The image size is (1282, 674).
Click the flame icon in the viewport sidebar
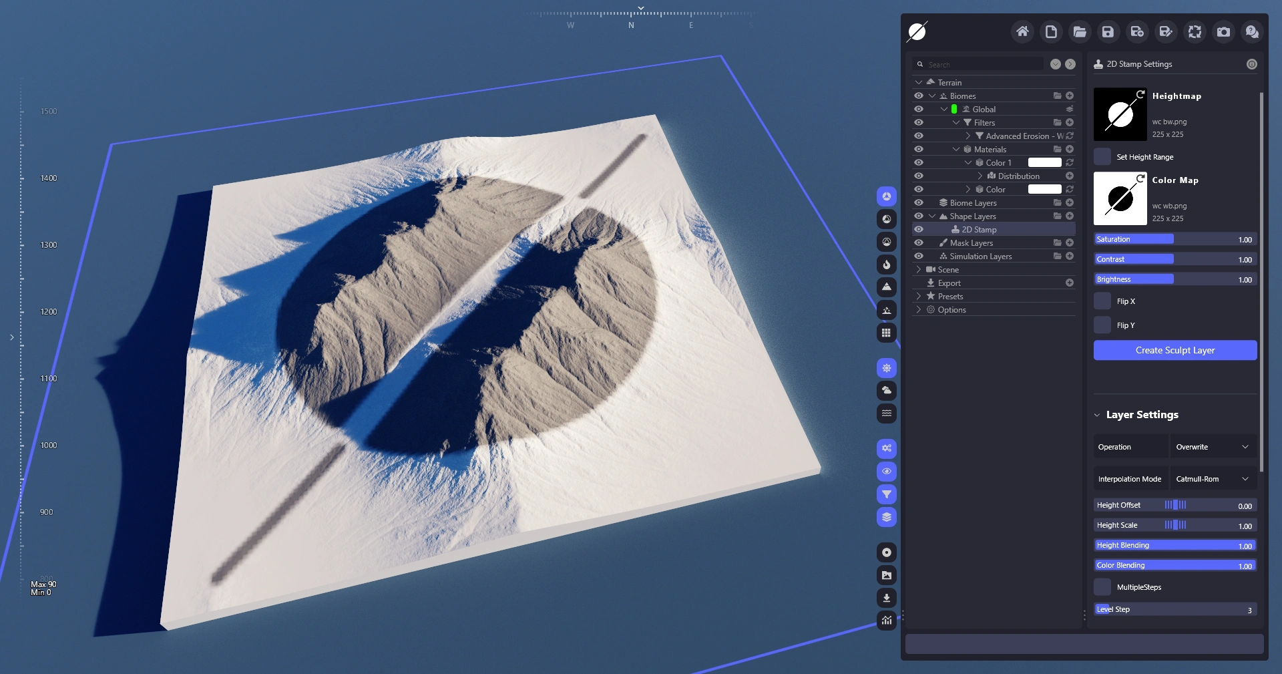886,265
